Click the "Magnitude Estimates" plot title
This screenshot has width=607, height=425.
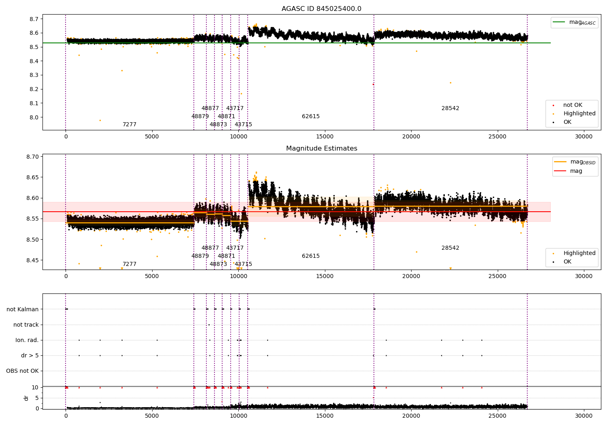point(321,149)
